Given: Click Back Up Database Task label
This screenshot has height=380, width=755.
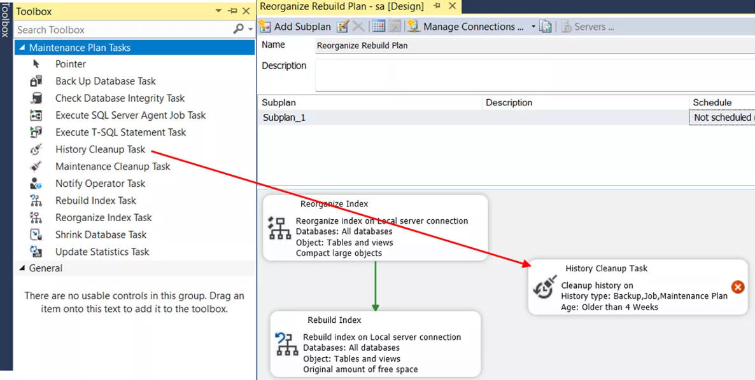Looking at the screenshot, I should pyautogui.click(x=106, y=81).
